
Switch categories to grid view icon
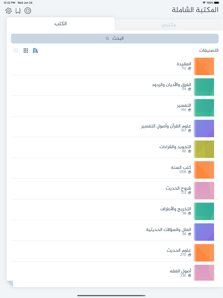tap(16, 50)
